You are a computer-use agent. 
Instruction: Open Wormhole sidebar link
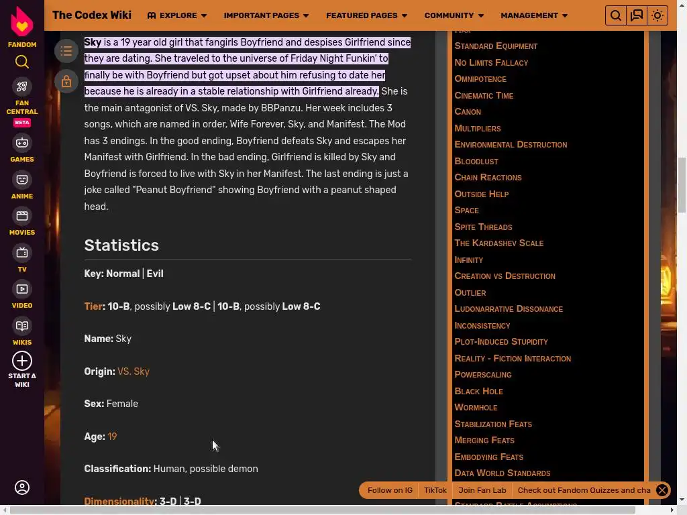click(x=476, y=407)
